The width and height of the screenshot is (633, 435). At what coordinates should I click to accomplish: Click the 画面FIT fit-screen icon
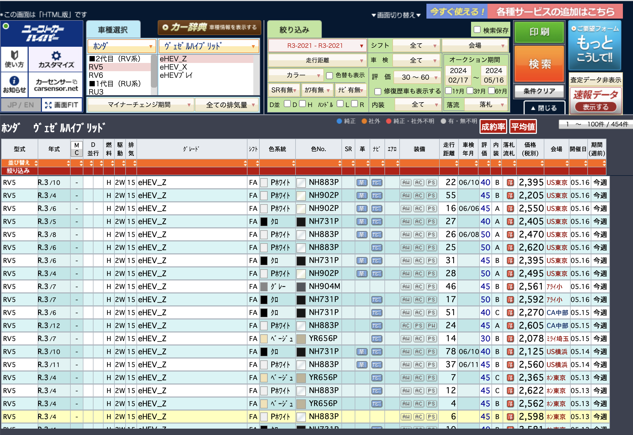click(x=62, y=105)
